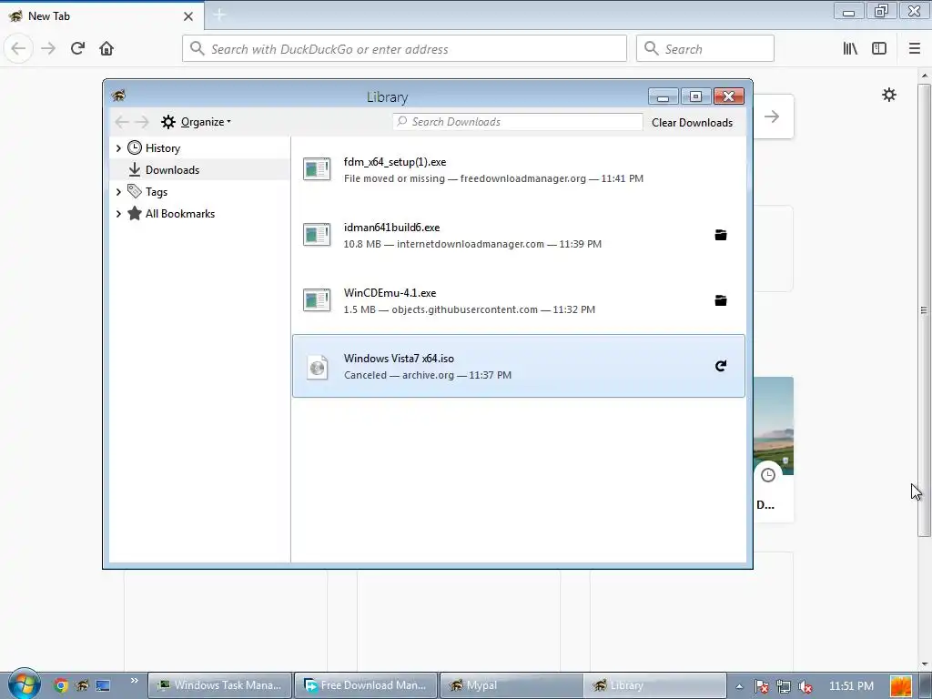The height and width of the screenshot is (699, 932).
Task: Switch to Free Download Manager taskbar button
Action: [366, 685]
